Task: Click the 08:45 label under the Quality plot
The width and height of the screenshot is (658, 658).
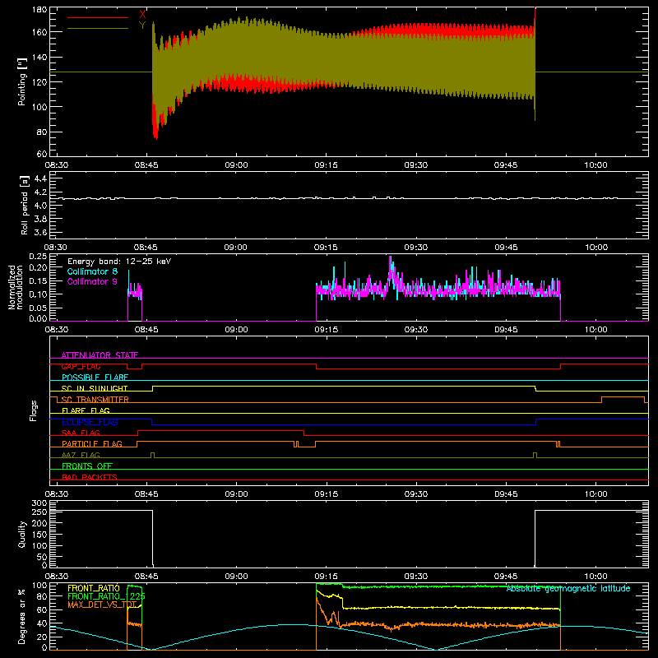Action: pos(146,577)
